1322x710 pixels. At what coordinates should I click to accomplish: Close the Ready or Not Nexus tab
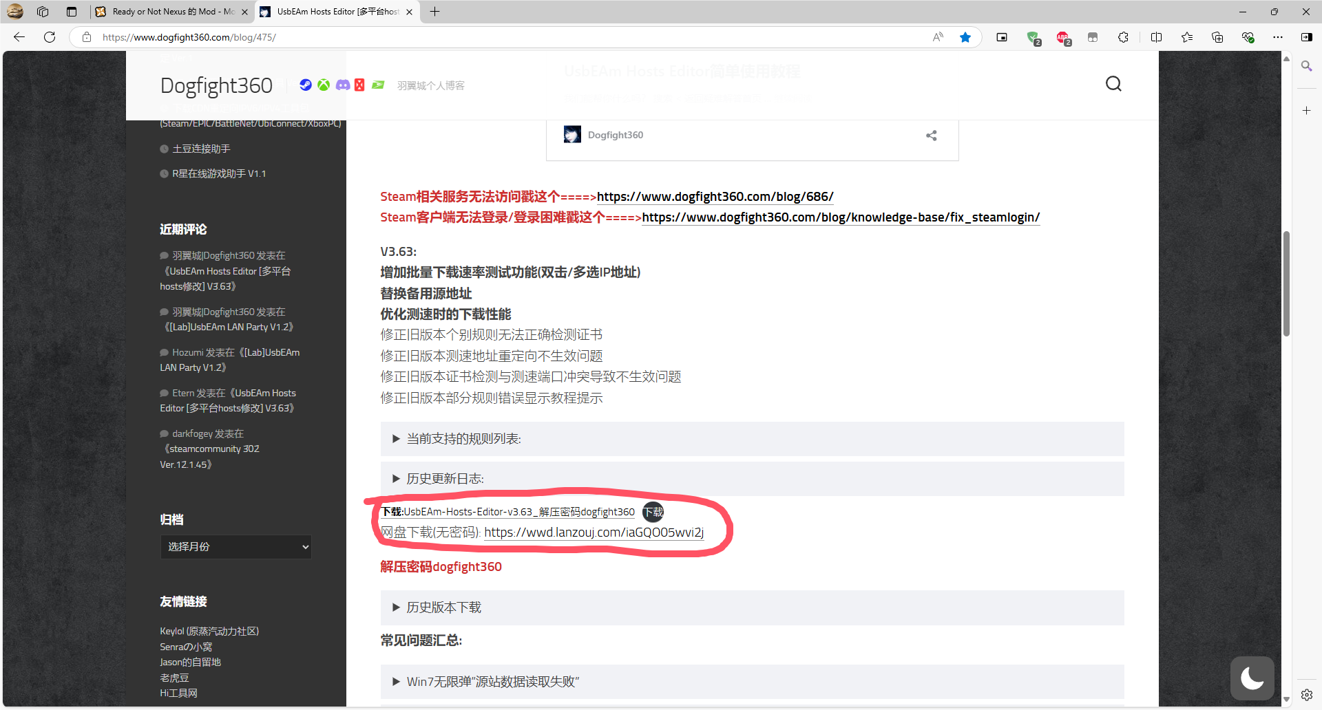(x=244, y=12)
